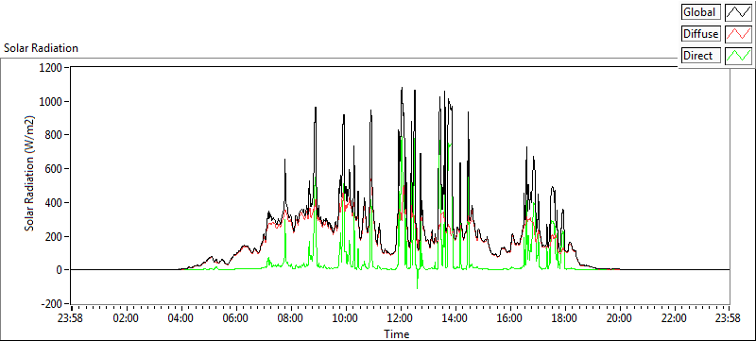Select the Diffuse legend label
The height and width of the screenshot is (341, 756).
(701, 34)
